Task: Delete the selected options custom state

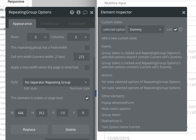Action: click(x=181, y=30)
